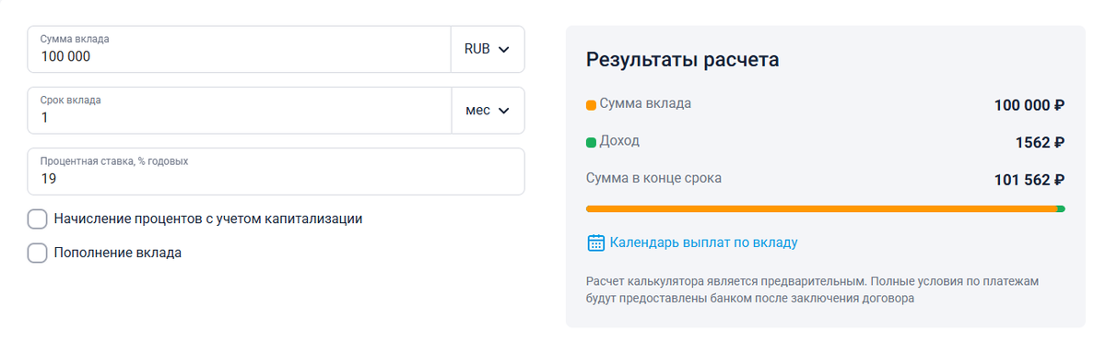Screen dimensions: 1106x343
Task: Click the Сумма вклада input field
Action: click(240, 50)
